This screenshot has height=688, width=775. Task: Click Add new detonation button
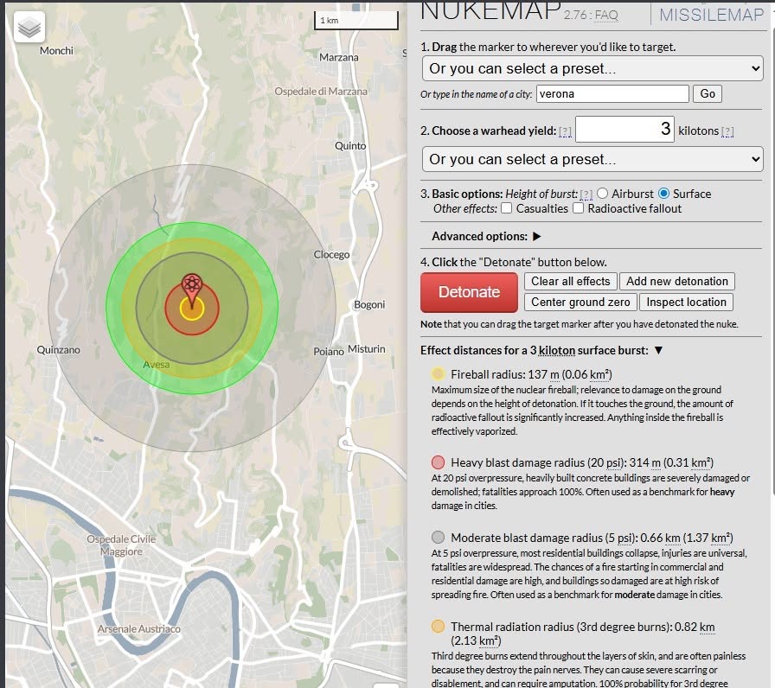pos(677,281)
